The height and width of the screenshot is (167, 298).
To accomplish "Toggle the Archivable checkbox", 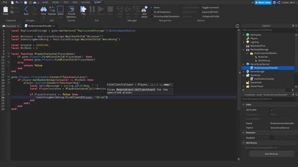I will [x=272, y=110].
